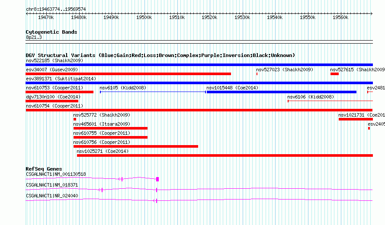Image resolution: width=385 pixels, height=225 pixels.
Task: Click the 19560k ruler tick label
Action: pos(340,18)
